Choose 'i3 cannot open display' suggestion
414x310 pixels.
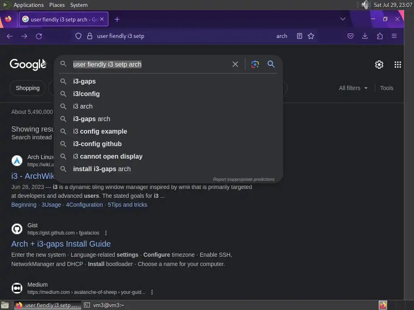click(168, 157)
